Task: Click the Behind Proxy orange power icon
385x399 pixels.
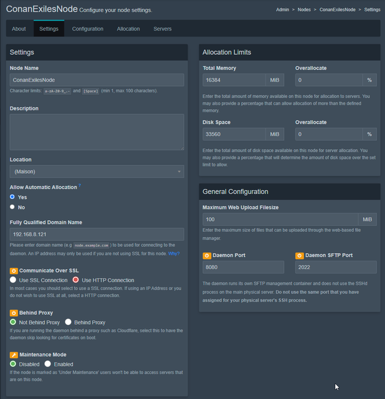Action: [x=14, y=313]
